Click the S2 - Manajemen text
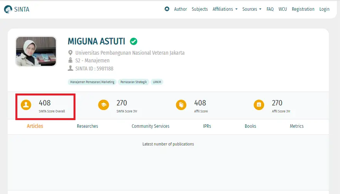 click(92, 60)
